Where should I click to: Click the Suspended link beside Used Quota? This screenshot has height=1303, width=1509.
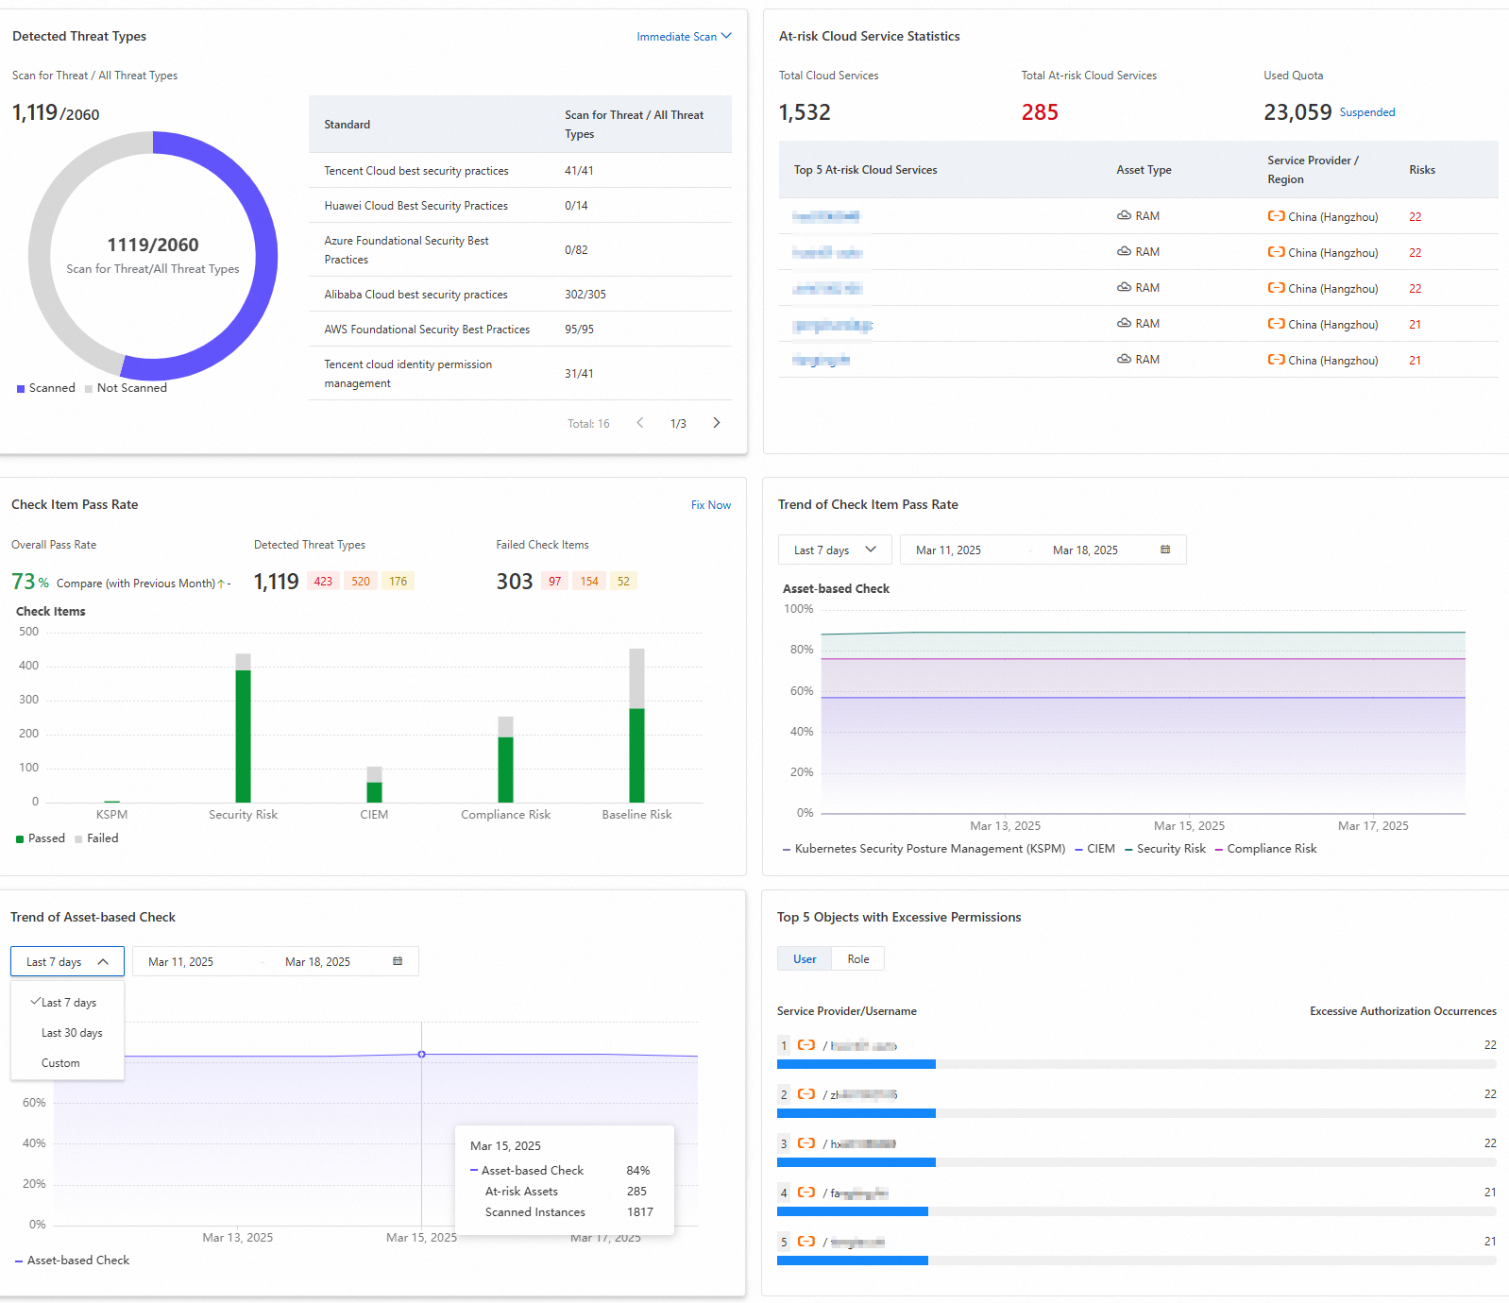pos(1366,112)
